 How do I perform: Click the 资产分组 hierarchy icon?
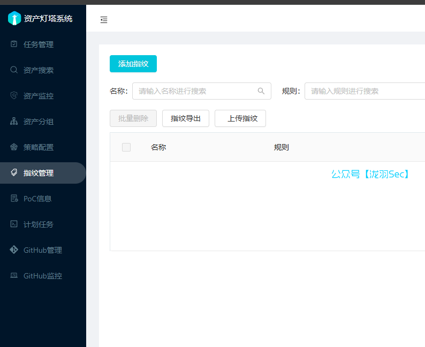tap(14, 122)
